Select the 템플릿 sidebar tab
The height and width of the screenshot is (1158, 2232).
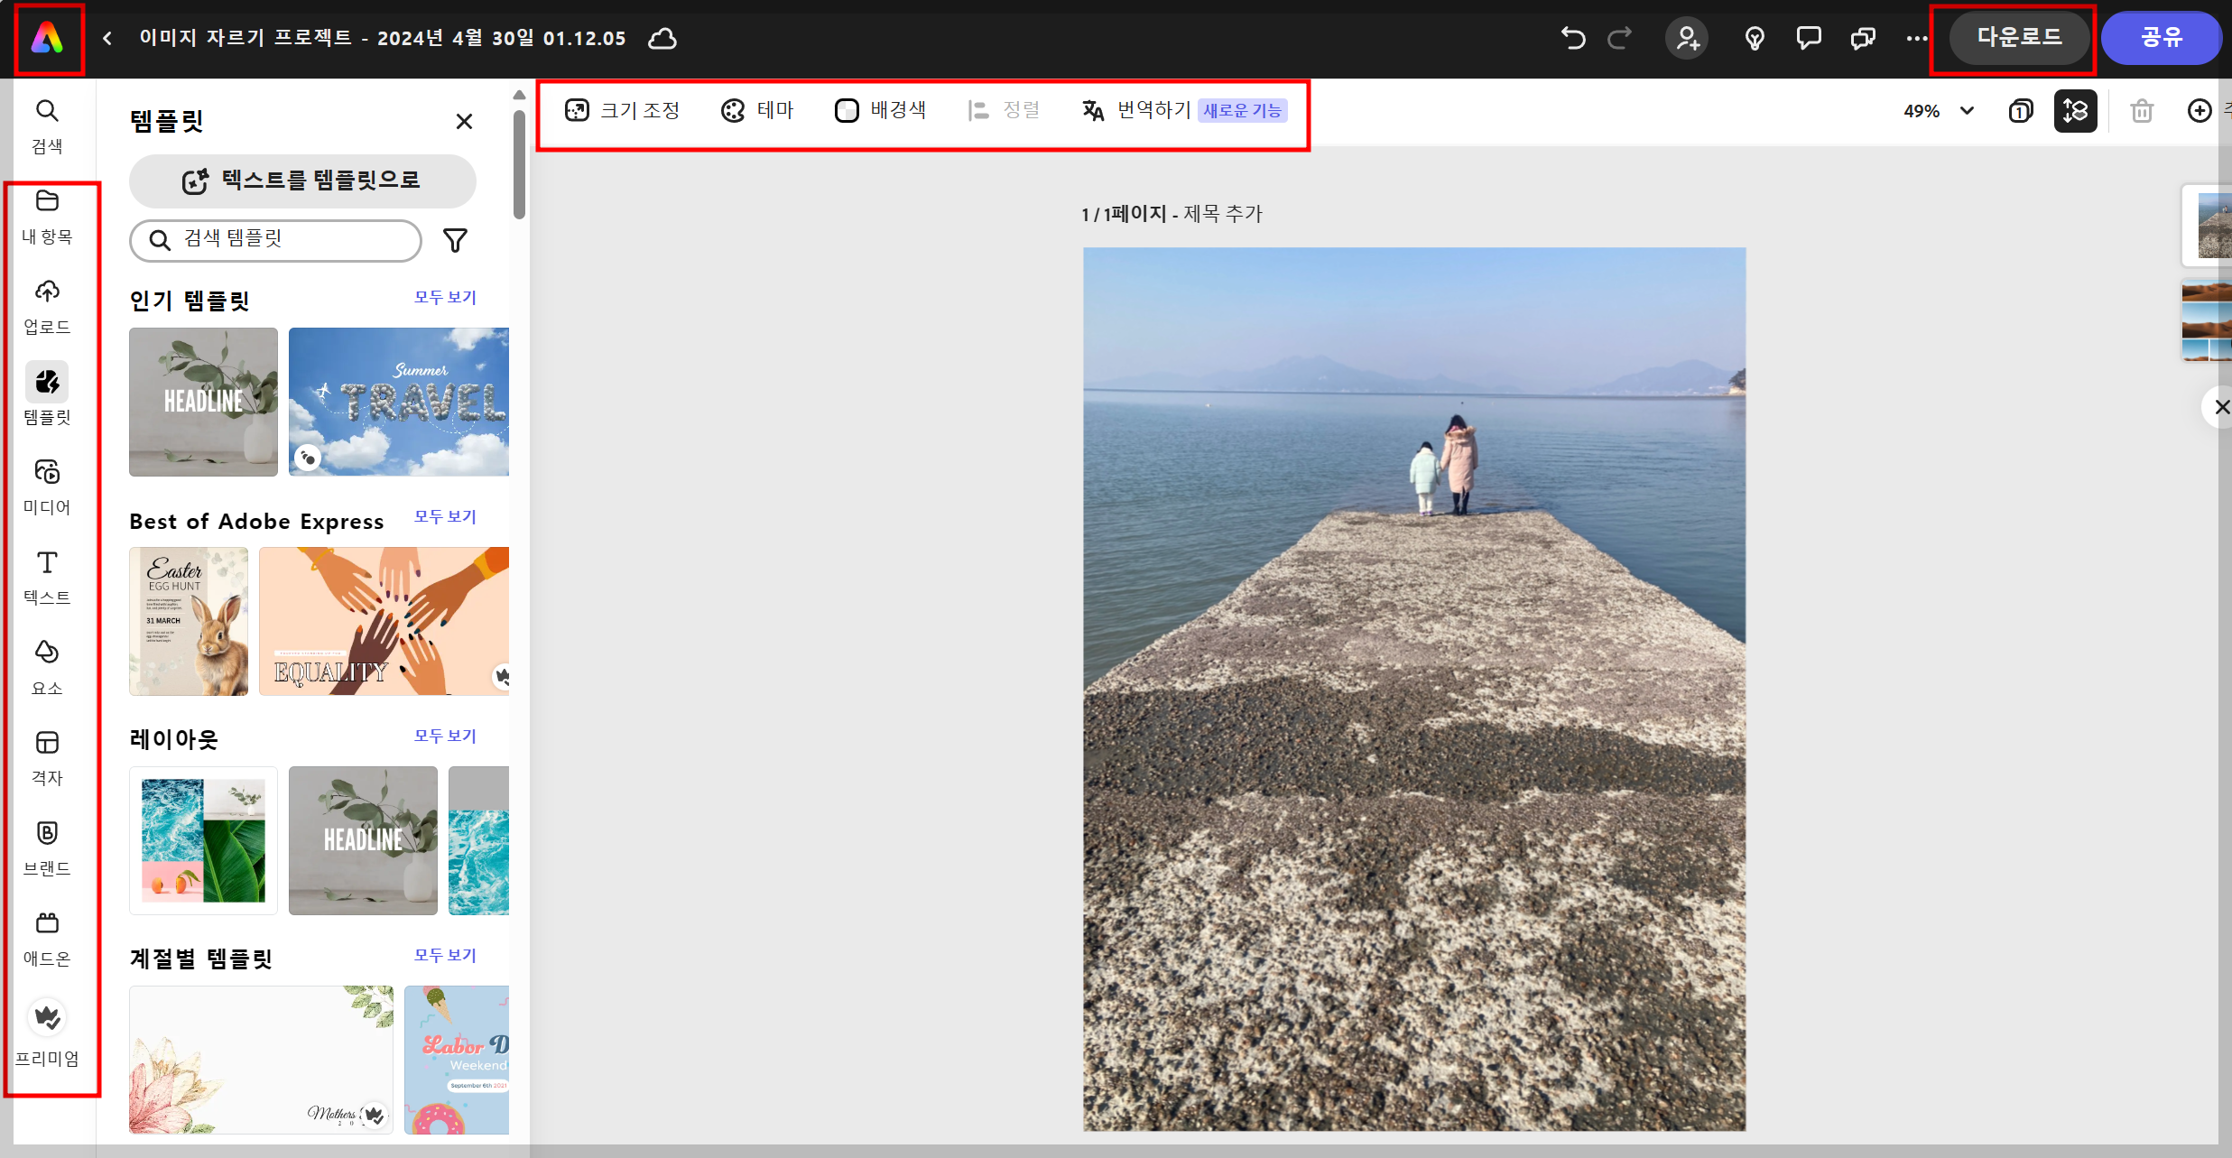coord(47,395)
